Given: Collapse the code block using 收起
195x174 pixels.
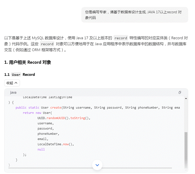Looking at the screenshot, I should pyautogui.click(x=12, y=83).
